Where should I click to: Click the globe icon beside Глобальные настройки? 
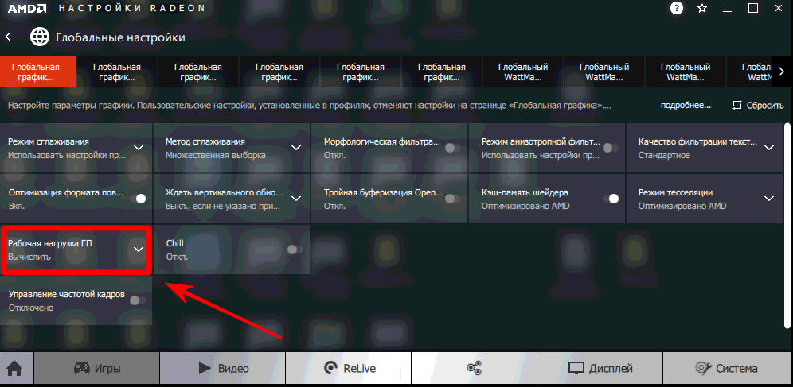click(x=39, y=37)
